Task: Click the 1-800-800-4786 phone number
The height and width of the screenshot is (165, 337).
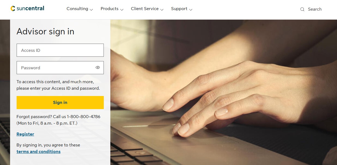Action: (x=84, y=117)
